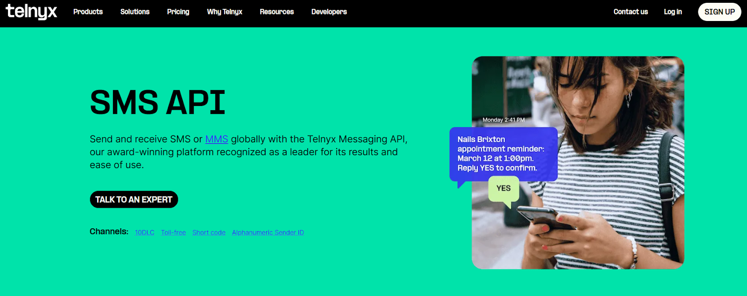The image size is (747, 296).
Task: Click the Nails Brixton reminder message bubble
Action: pos(503,154)
